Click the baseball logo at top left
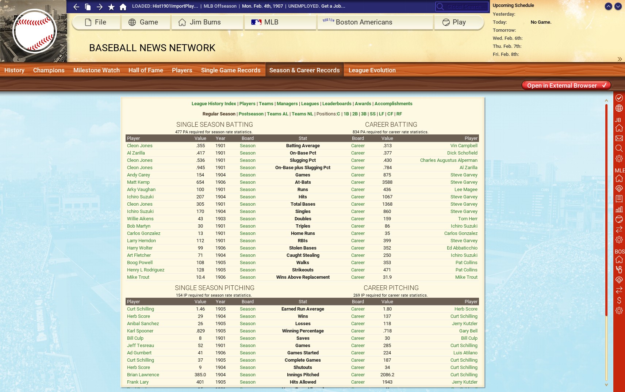Viewport: 625px width, 392px height. (35, 31)
